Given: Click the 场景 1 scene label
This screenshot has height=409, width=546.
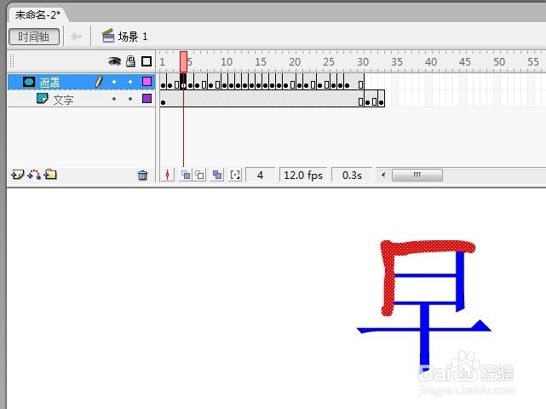Looking at the screenshot, I should [x=133, y=37].
